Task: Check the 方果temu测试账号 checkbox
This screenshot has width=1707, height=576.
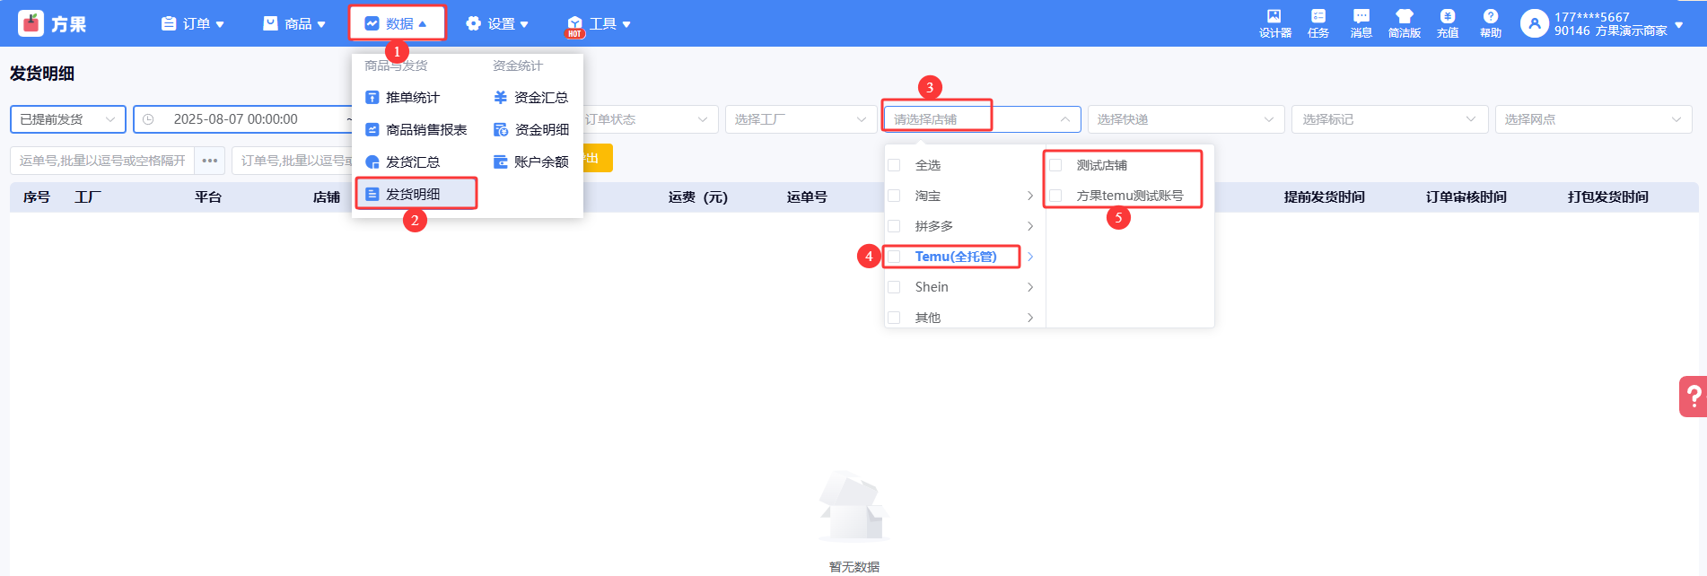Action: point(1055,196)
